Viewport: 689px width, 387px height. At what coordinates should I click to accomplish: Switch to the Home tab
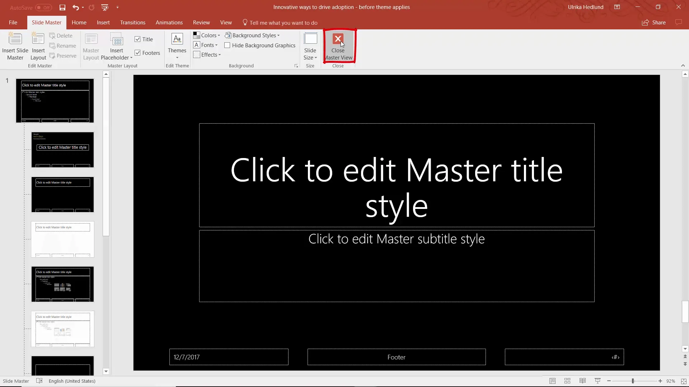click(79, 23)
